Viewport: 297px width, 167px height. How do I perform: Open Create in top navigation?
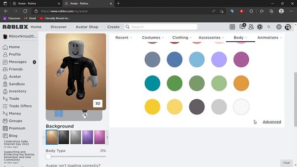(113, 27)
